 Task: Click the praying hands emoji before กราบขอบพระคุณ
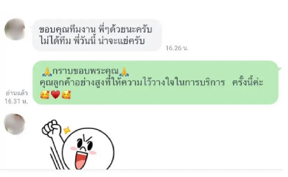(x=47, y=72)
